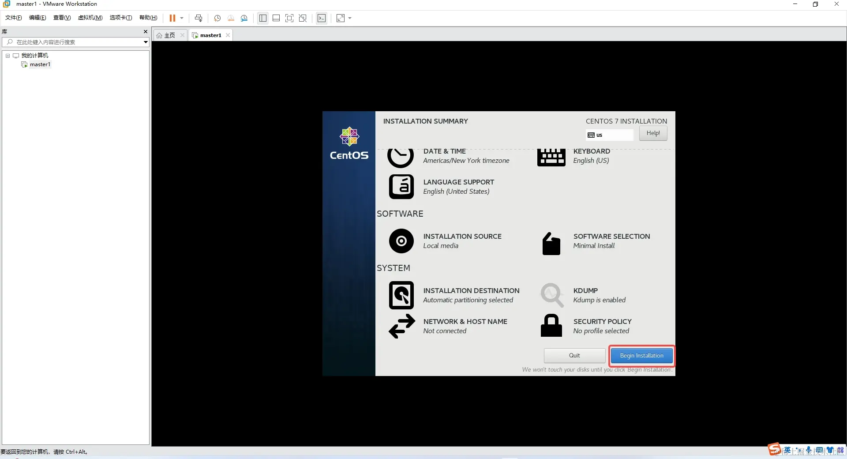847x459 pixels.
Task: Click the us keyboard layout indicator
Action: tap(609, 135)
